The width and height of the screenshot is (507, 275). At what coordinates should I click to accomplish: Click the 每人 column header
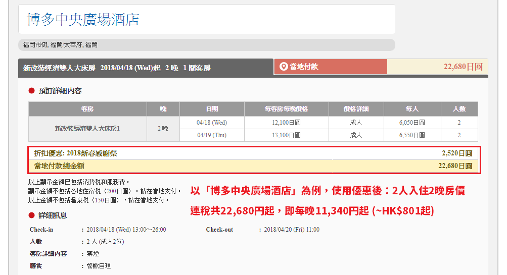click(x=412, y=109)
